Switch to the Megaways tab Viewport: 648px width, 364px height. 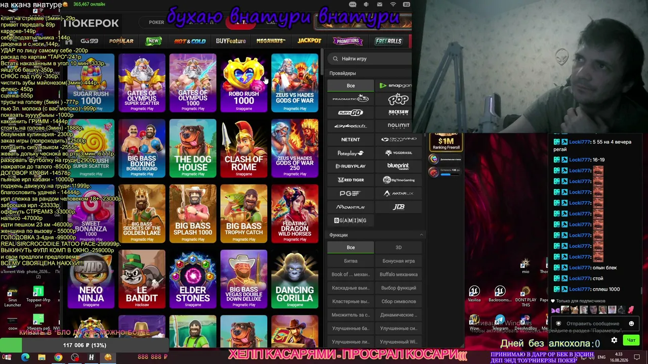point(271,41)
